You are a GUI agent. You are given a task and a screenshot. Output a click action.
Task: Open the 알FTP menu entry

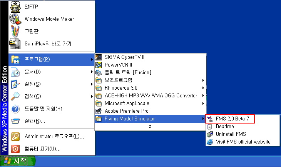(x=52, y=7)
